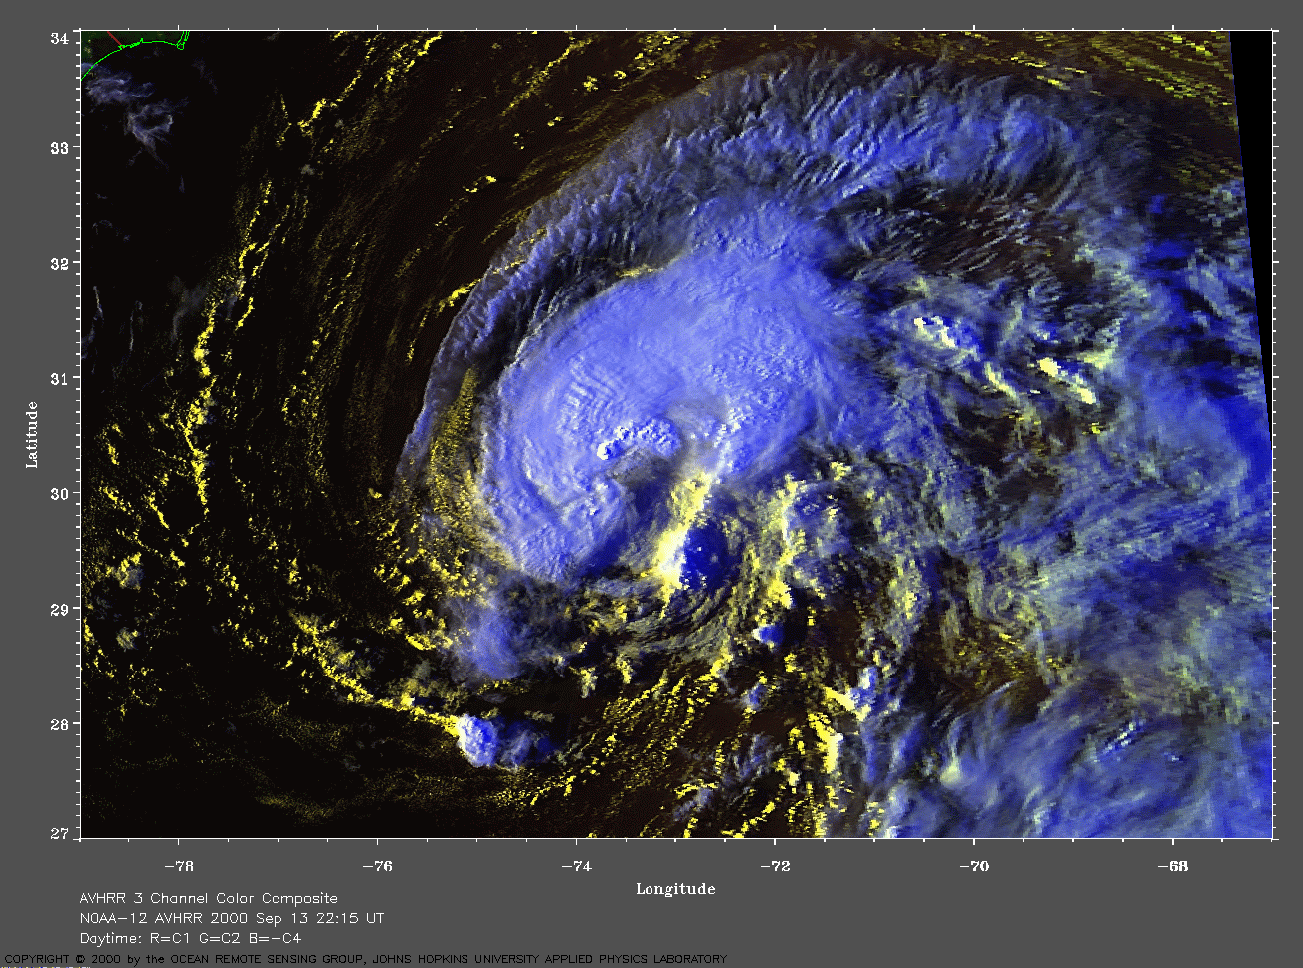Click the 'NOAA-12 AVHRR 2000 Sep 13 22:15 UT' line
1303x968 pixels.
click(231, 919)
